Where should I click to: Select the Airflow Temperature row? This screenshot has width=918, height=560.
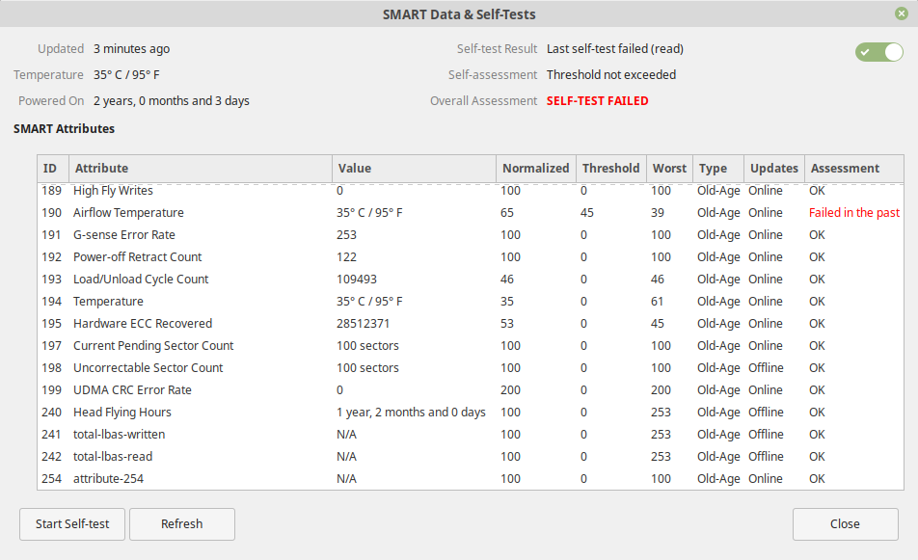(x=471, y=213)
